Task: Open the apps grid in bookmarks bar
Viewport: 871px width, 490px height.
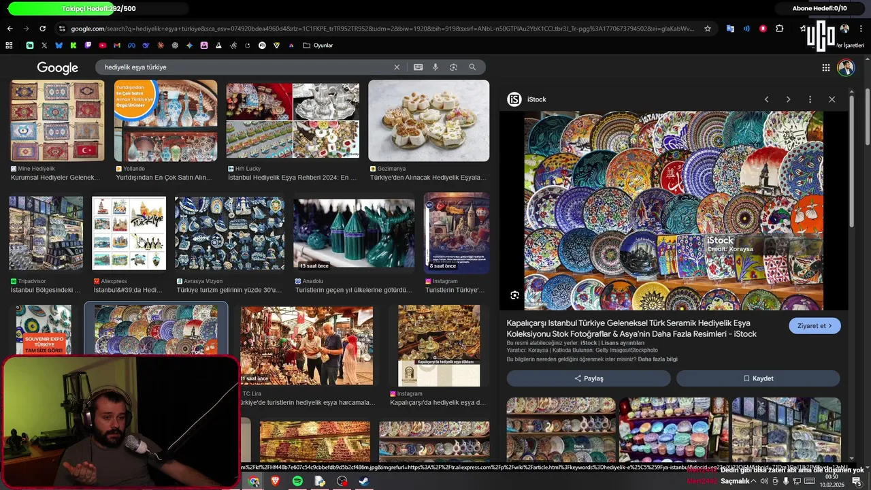Action: (x=9, y=46)
